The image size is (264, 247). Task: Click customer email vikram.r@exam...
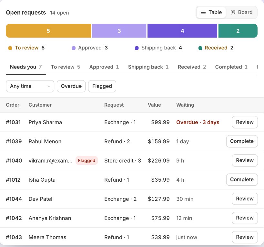pyautogui.click(x=50, y=160)
